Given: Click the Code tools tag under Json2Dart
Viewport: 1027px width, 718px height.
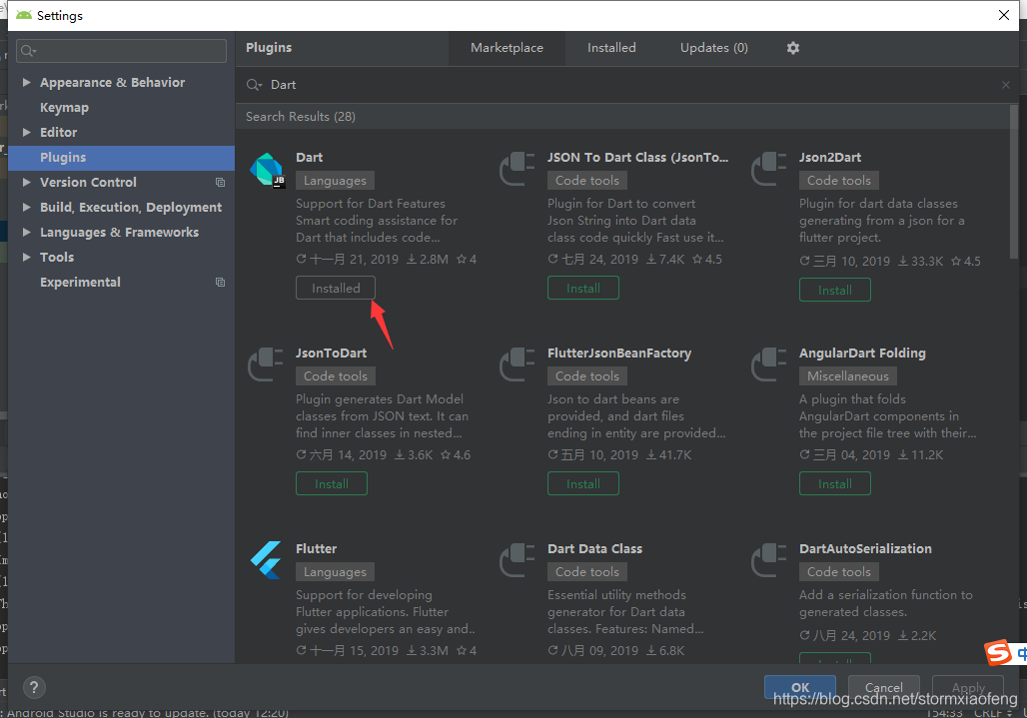Looking at the screenshot, I should (x=838, y=181).
